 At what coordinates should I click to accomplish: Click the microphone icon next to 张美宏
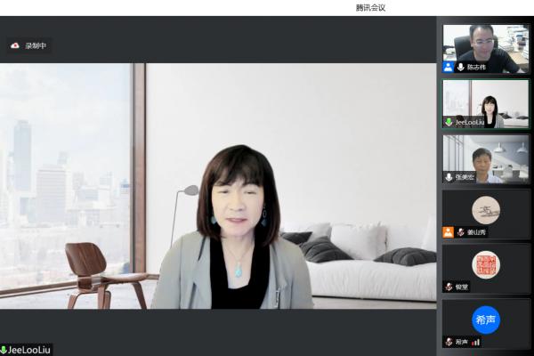pyautogui.click(x=449, y=177)
